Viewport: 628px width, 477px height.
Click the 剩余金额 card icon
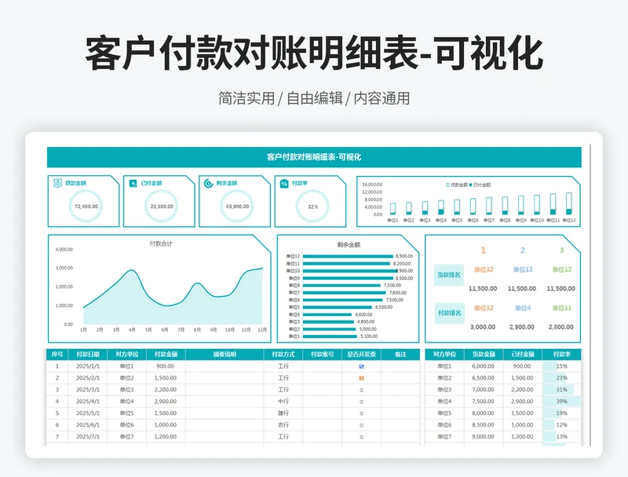click(x=209, y=183)
